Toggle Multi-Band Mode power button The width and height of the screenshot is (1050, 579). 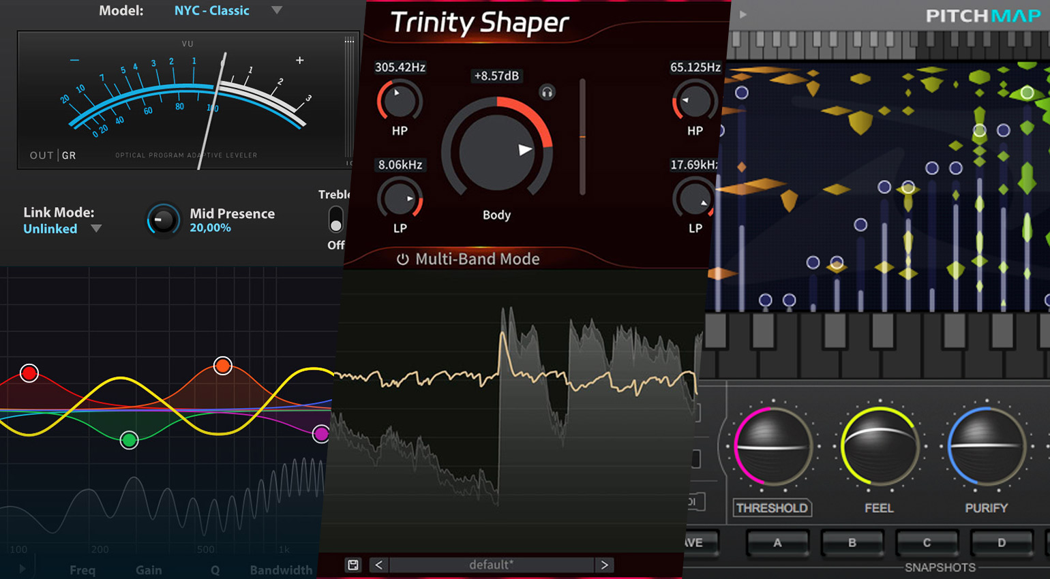pyautogui.click(x=402, y=259)
